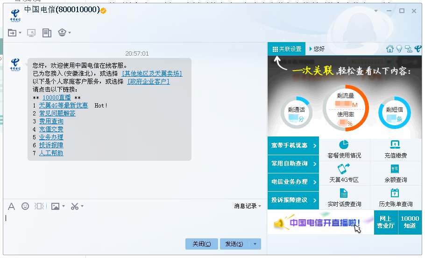Click the China Telecom avatar in header
Viewport: 425px width, 258px height.
(x=15, y=15)
